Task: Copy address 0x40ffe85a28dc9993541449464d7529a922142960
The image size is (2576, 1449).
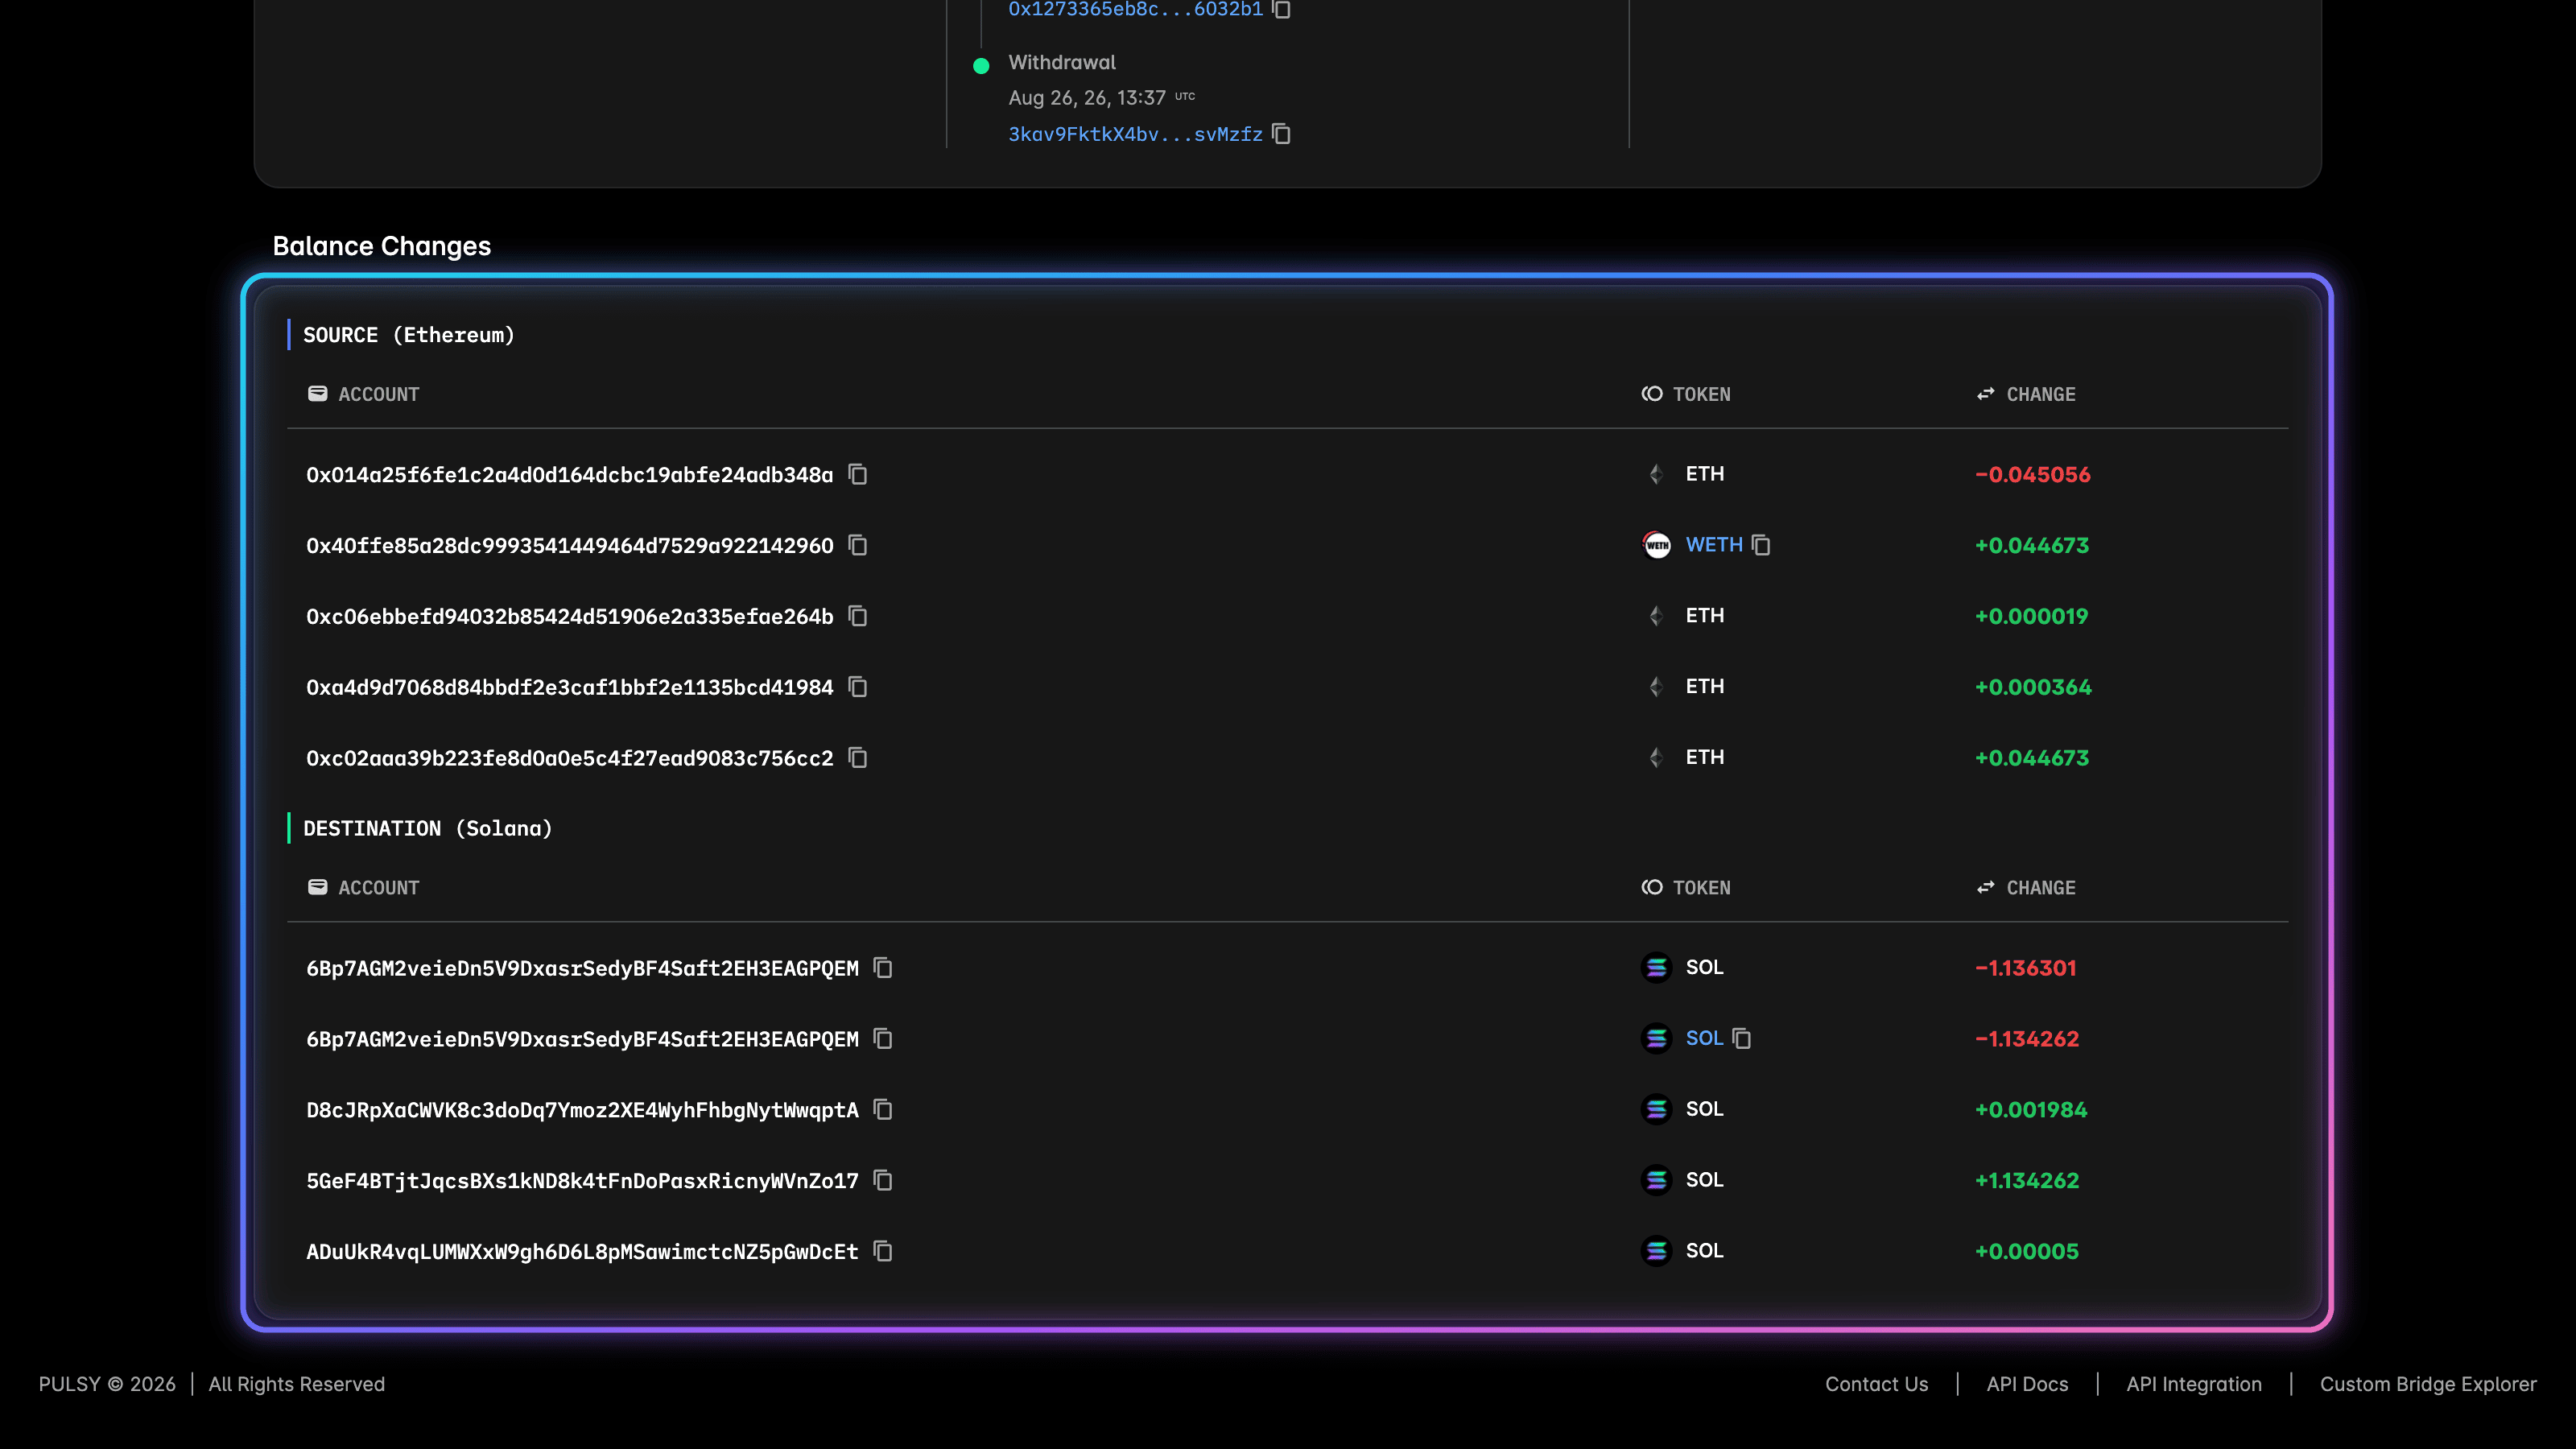Action: coord(858,545)
